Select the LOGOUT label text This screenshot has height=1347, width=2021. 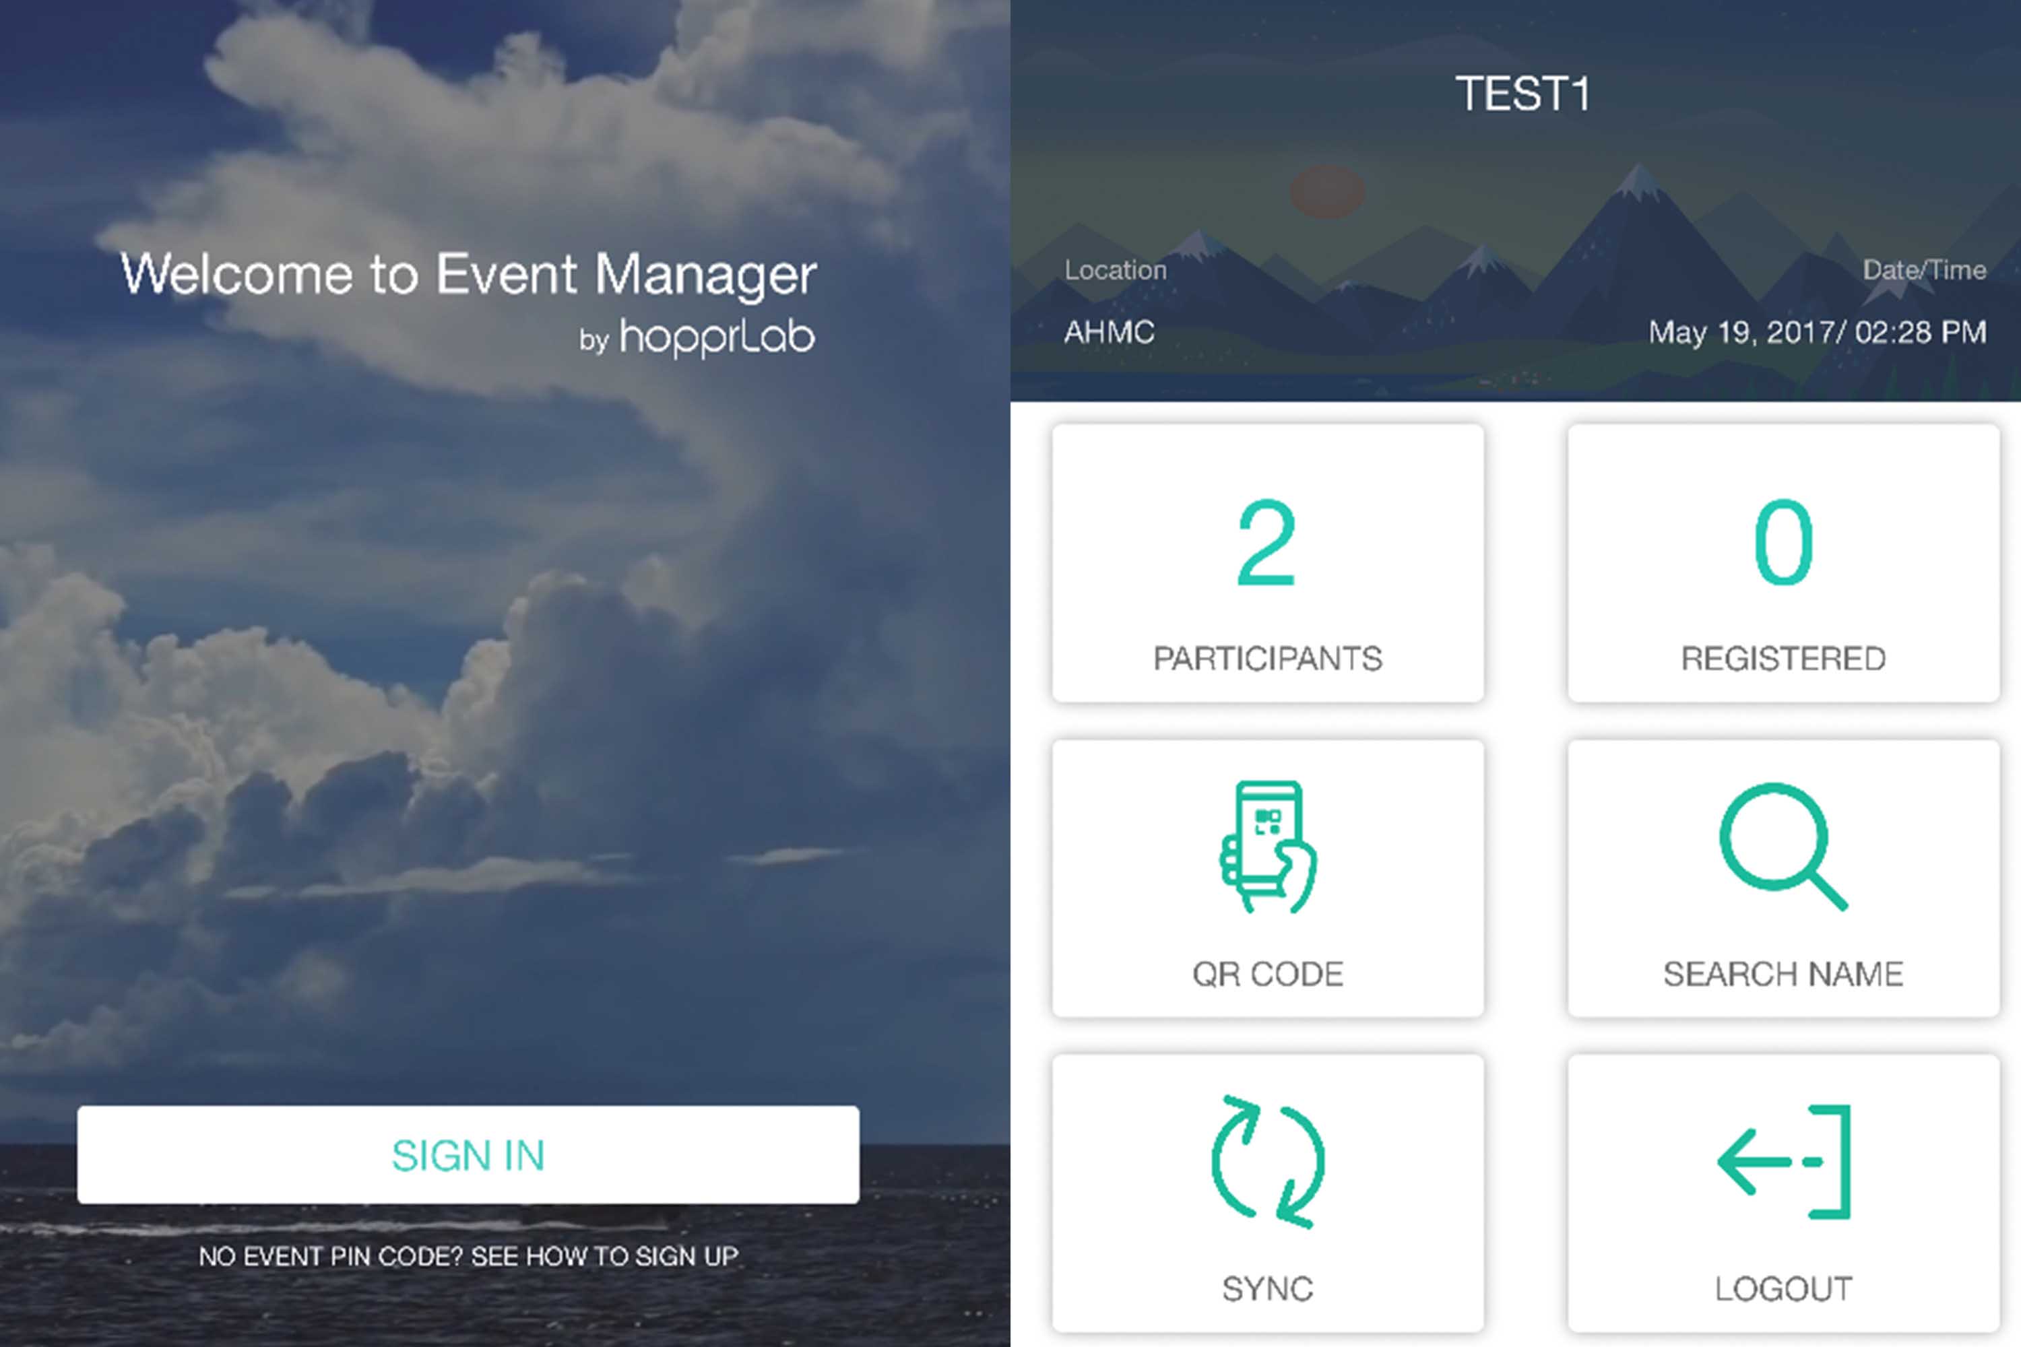coord(1783,1290)
